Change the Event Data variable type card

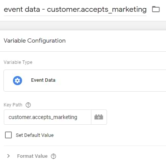pos(85,81)
